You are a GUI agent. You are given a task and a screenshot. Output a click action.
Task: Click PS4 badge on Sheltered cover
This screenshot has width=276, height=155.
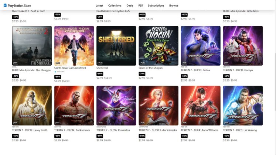click(100, 63)
